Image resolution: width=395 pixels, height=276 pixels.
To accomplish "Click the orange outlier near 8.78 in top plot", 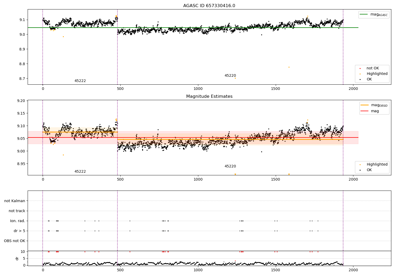I will [289, 67].
